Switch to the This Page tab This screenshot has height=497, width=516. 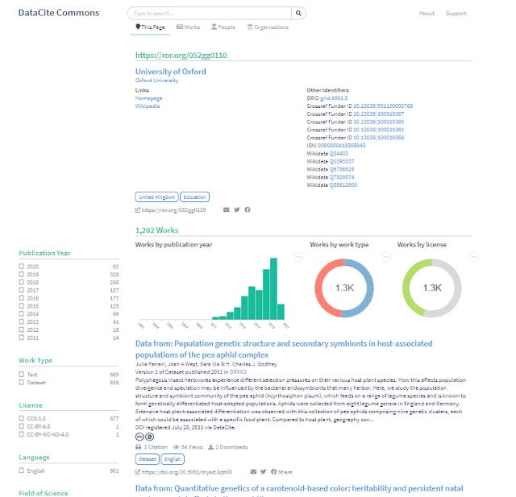(x=150, y=27)
